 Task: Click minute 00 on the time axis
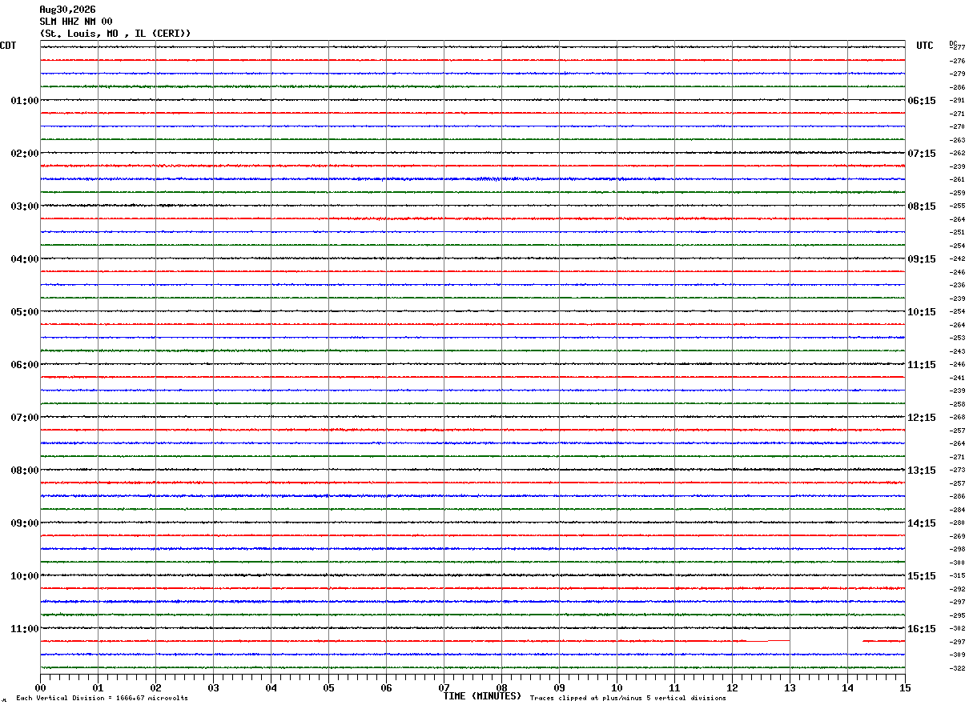click(x=40, y=687)
